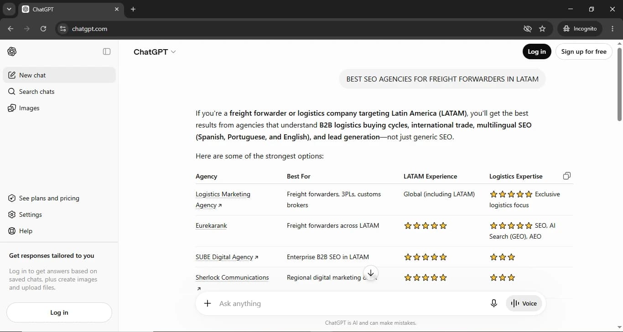
Task: Click the black Log in button in header
Action: (x=537, y=51)
